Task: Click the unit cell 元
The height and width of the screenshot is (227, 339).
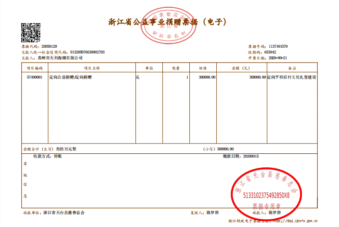Action: click(138, 77)
